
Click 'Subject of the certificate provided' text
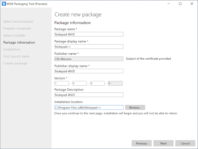click(148, 59)
